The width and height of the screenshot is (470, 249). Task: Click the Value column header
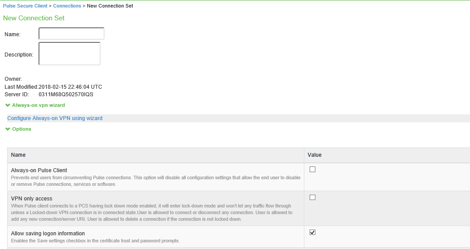[x=315, y=155]
